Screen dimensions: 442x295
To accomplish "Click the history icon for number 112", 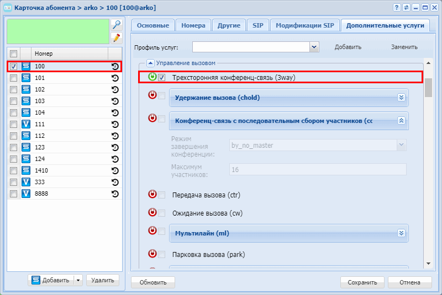I will 115,136.
